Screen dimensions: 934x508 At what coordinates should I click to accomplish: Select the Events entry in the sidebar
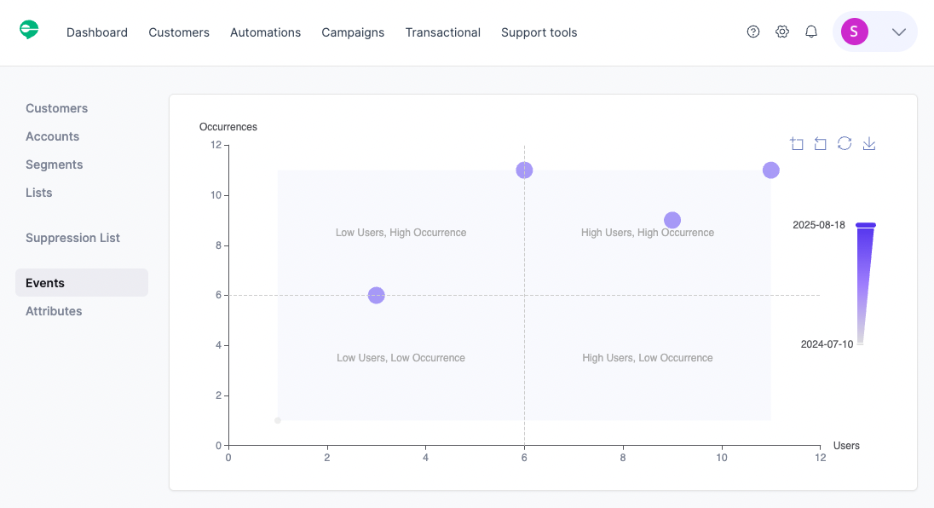pos(44,282)
